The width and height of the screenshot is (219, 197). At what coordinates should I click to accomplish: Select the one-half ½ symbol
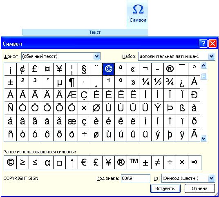[158, 82]
